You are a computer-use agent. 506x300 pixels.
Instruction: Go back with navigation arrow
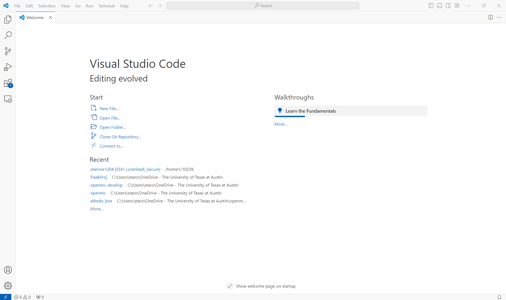click(151, 6)
